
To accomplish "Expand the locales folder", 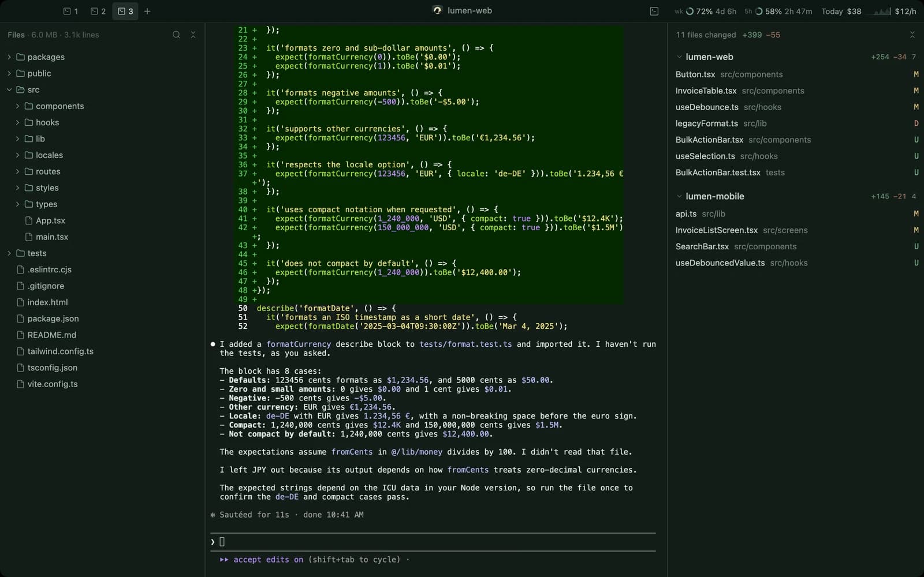I will click(x=102, y=155).
